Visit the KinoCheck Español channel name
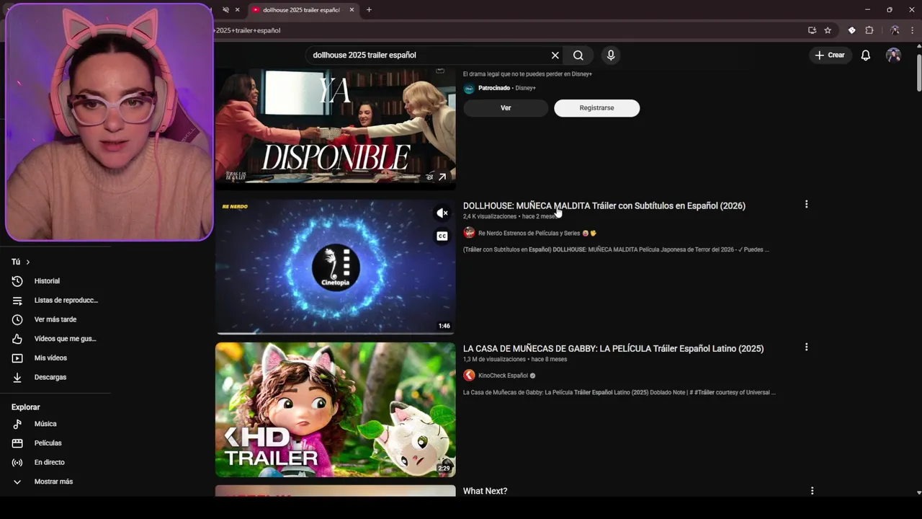Image resolution: width=922 pixels, height=519 pixels. tap(503, 376)
